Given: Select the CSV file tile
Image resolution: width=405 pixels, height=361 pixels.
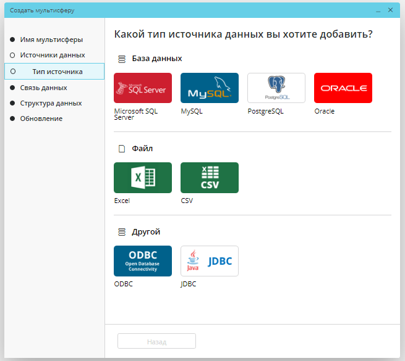Looking at the screenshot, I should point(210,178).
